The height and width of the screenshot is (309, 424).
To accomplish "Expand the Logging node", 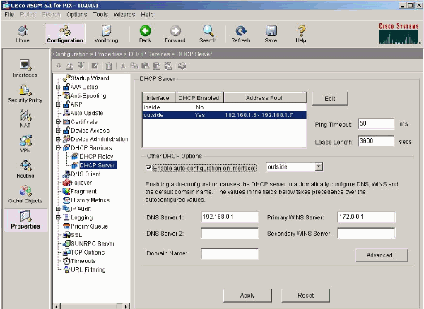I will point(58,217).
